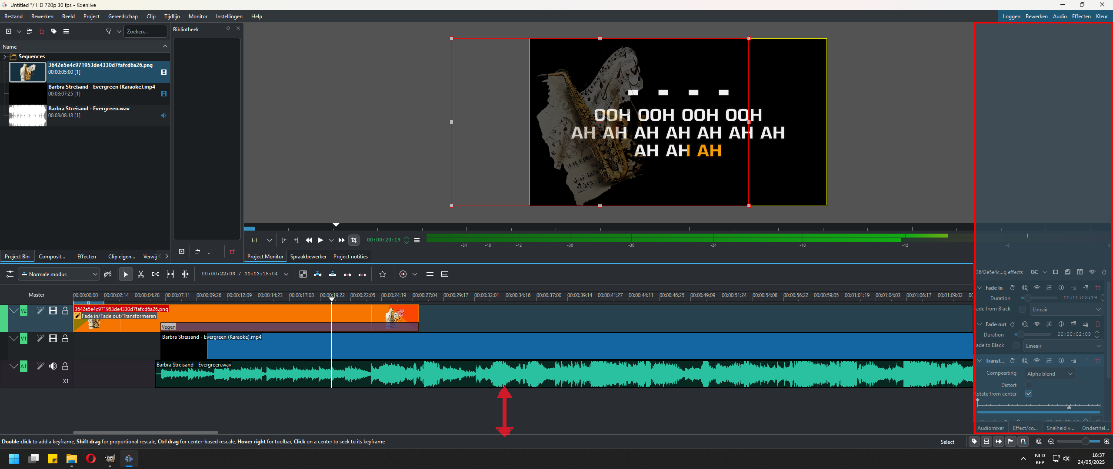
Task: Enable the Fade from Black checkbox
Action: 1023,309
